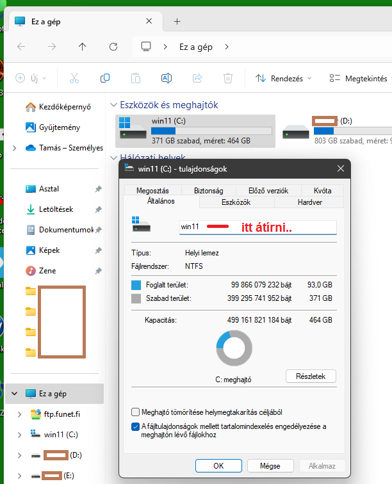Screen dimensions: 392x484
Task: Confirm the properties dialog with OK
Action: click(x=218, y=466)
